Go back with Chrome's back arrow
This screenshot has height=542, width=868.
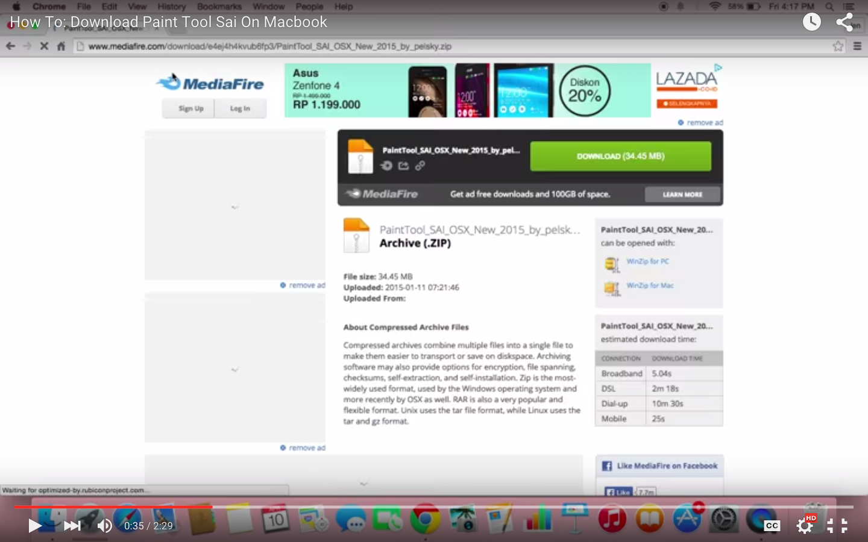tap(10, 46)
